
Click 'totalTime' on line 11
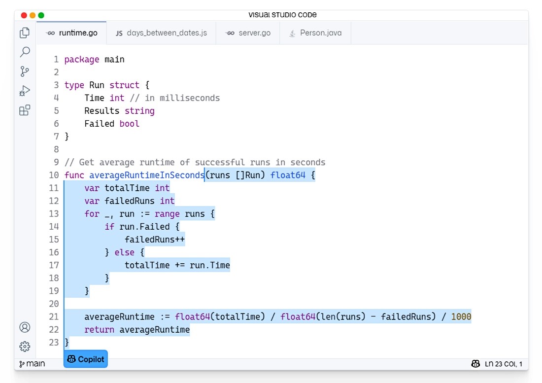click(x=127, y=188)
